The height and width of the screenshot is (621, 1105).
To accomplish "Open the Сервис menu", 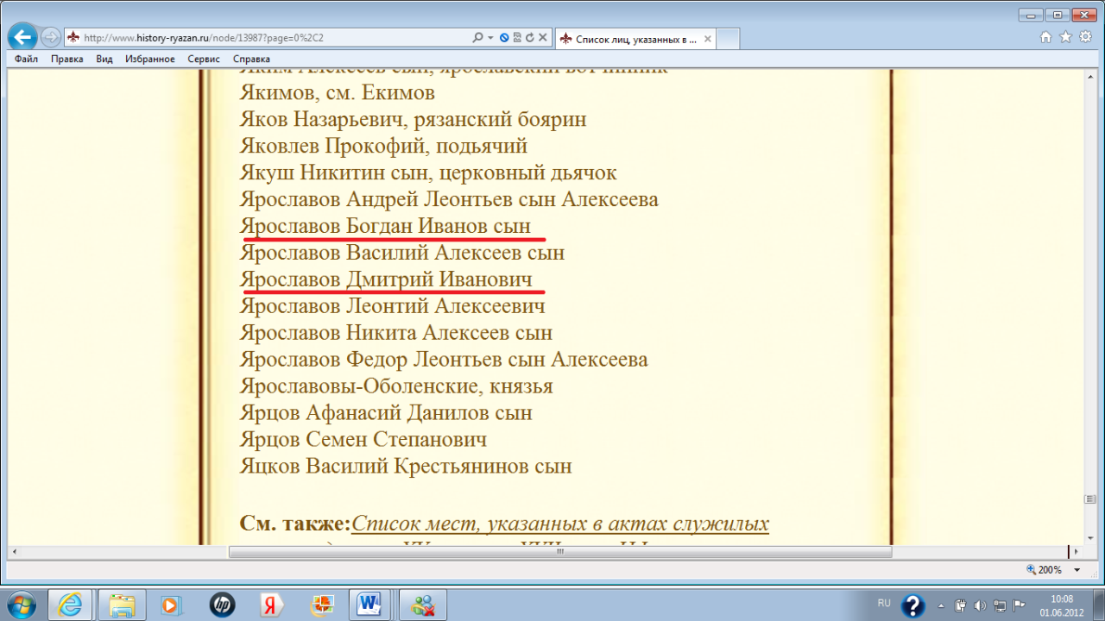I will click(204, 59).
